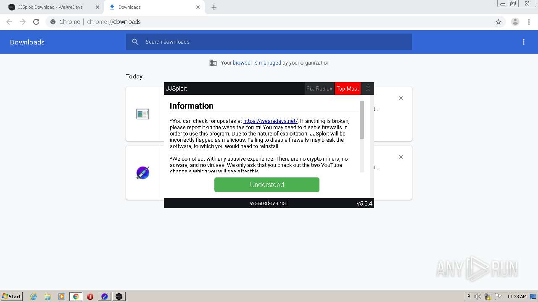Remove the first download from the list
538x302 pixels.
pos(401,98)
